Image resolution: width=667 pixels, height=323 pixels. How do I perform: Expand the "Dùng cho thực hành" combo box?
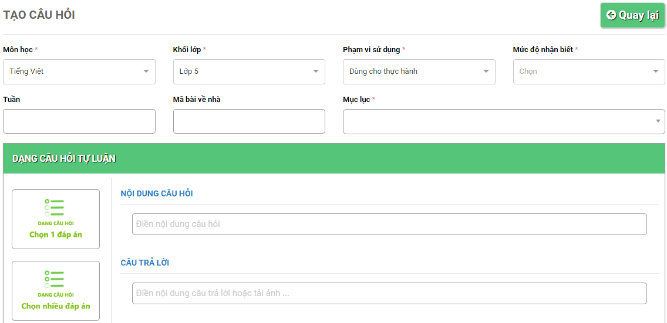tap(413, 72)
